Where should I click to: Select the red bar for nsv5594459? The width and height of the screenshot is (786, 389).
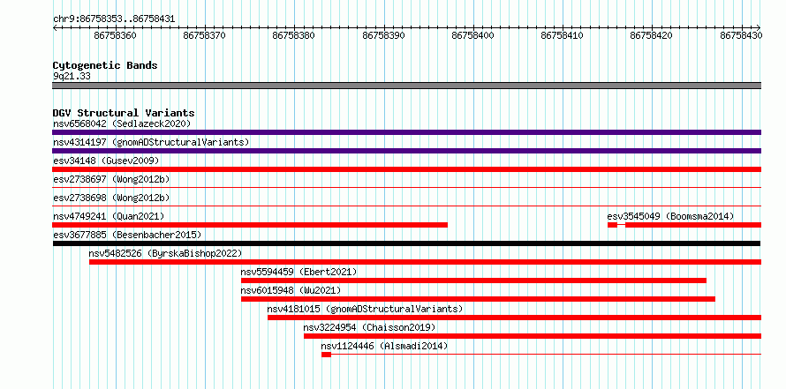coord(473,281)
